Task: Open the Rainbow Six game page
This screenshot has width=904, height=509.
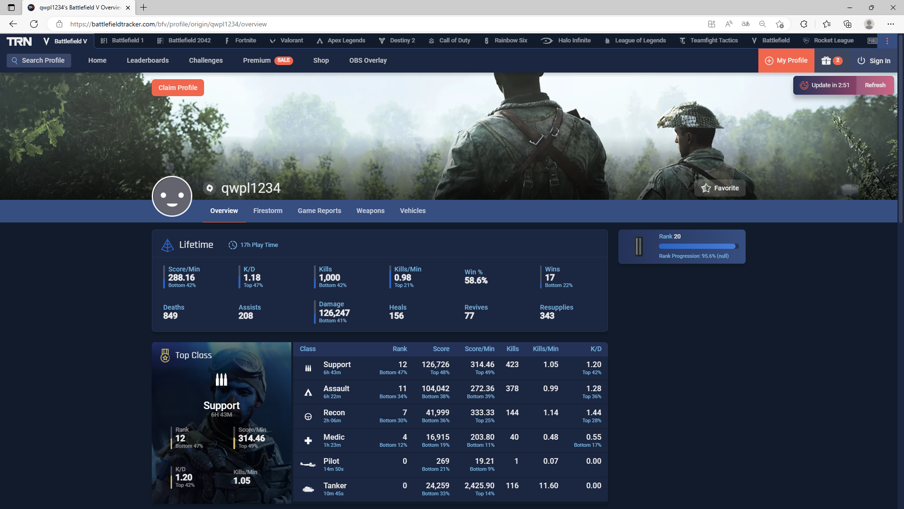Action: pos(510,41)
